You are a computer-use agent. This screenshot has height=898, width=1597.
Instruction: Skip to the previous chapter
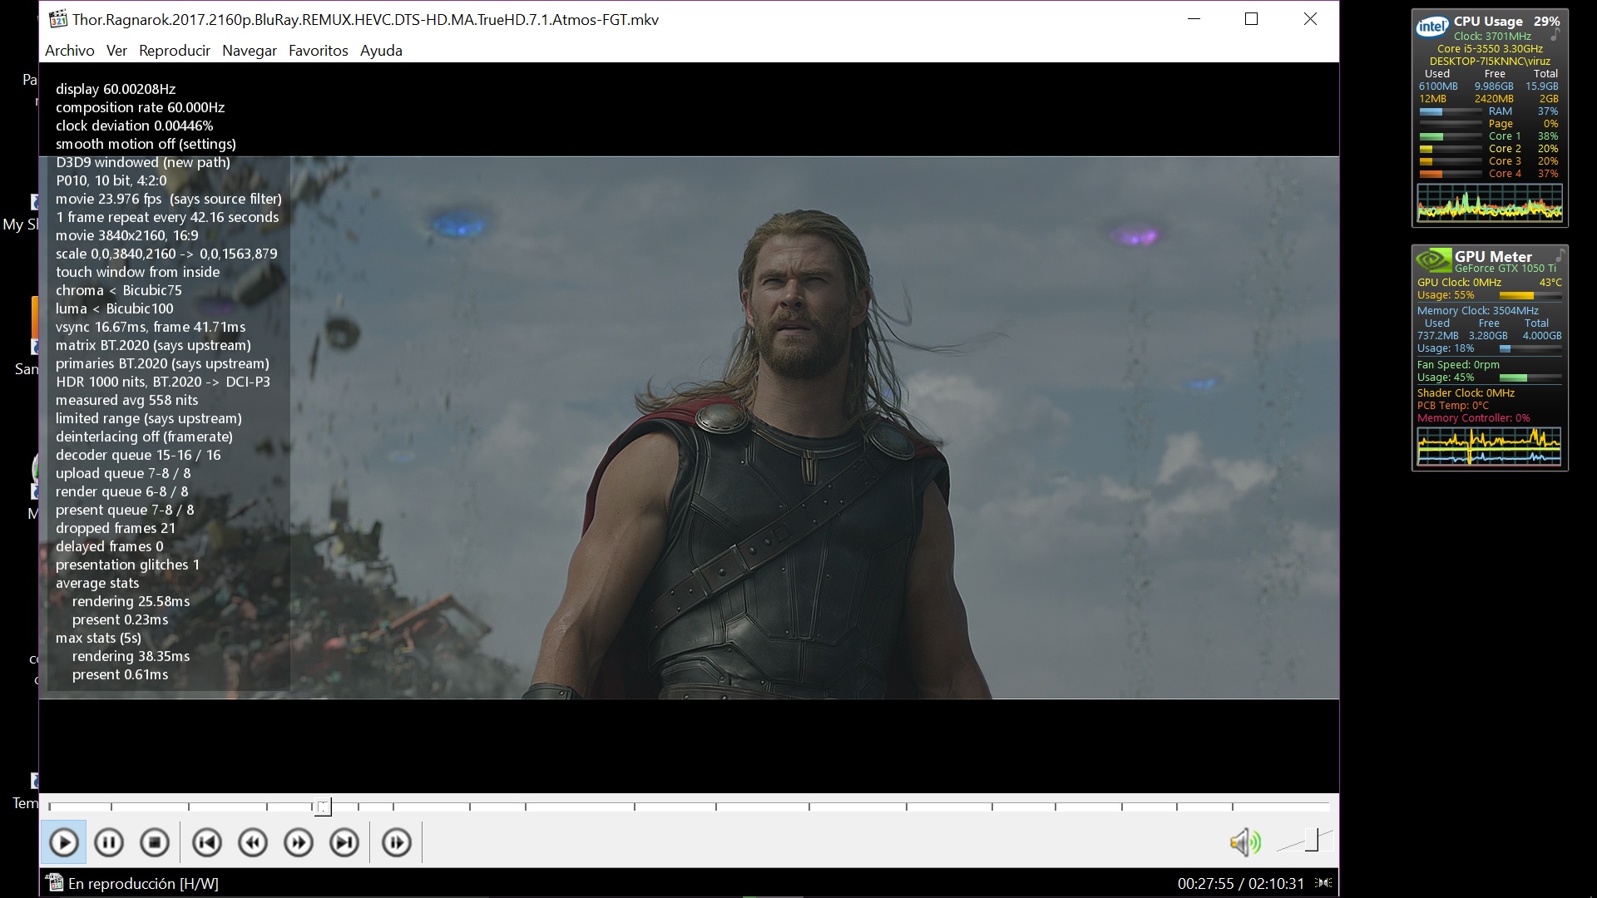point(207,843)
